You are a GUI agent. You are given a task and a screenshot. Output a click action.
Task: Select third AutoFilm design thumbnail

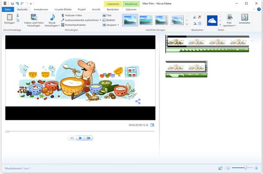pos(161,20)
